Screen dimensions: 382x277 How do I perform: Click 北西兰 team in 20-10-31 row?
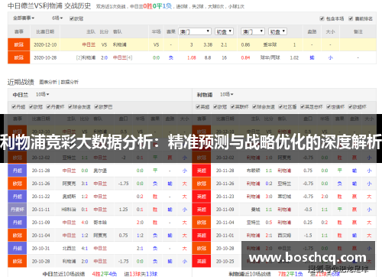pos(69,249)
